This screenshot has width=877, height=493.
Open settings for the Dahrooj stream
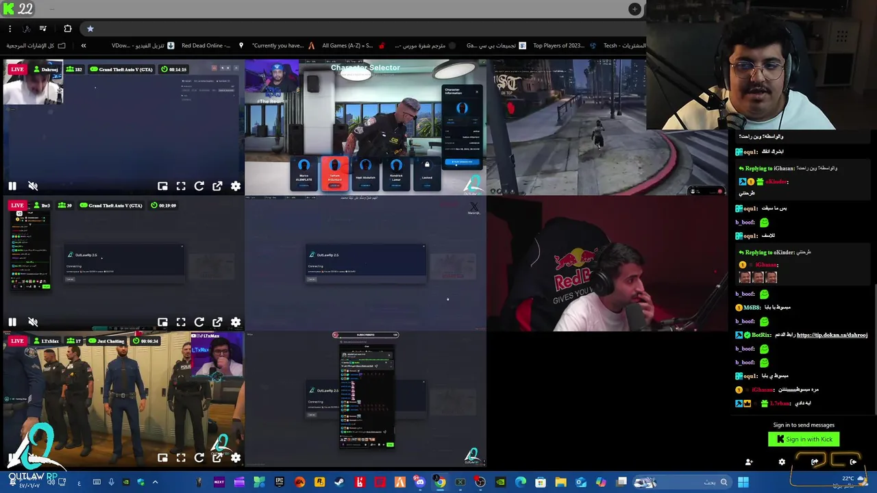(236, 186)
